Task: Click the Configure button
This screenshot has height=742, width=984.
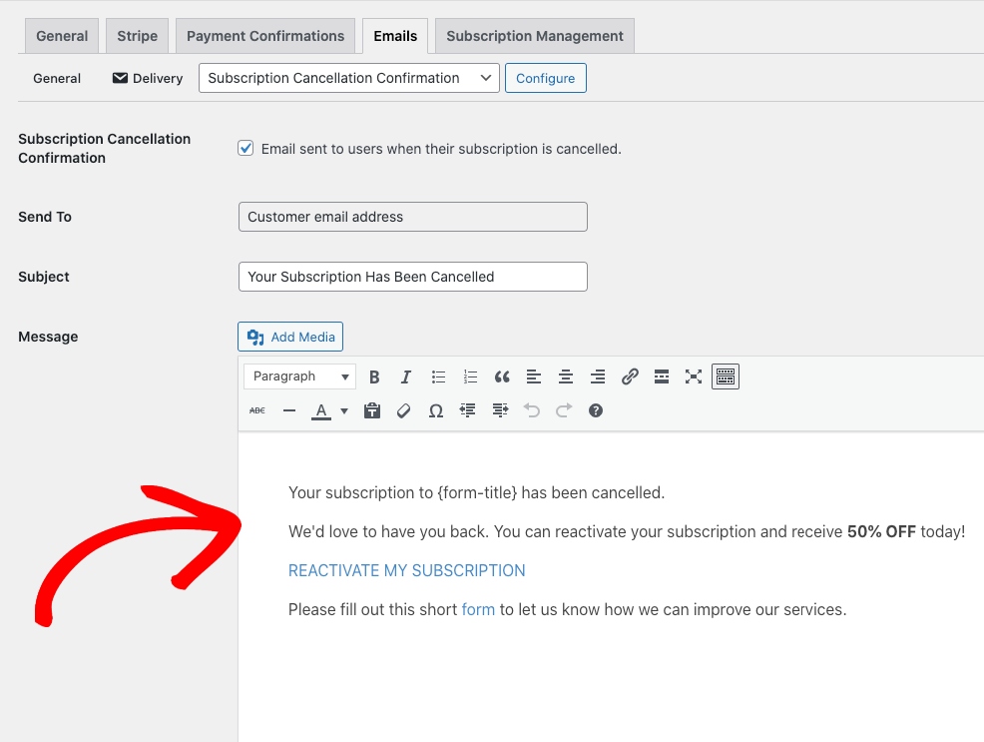Action: (545, 78)
